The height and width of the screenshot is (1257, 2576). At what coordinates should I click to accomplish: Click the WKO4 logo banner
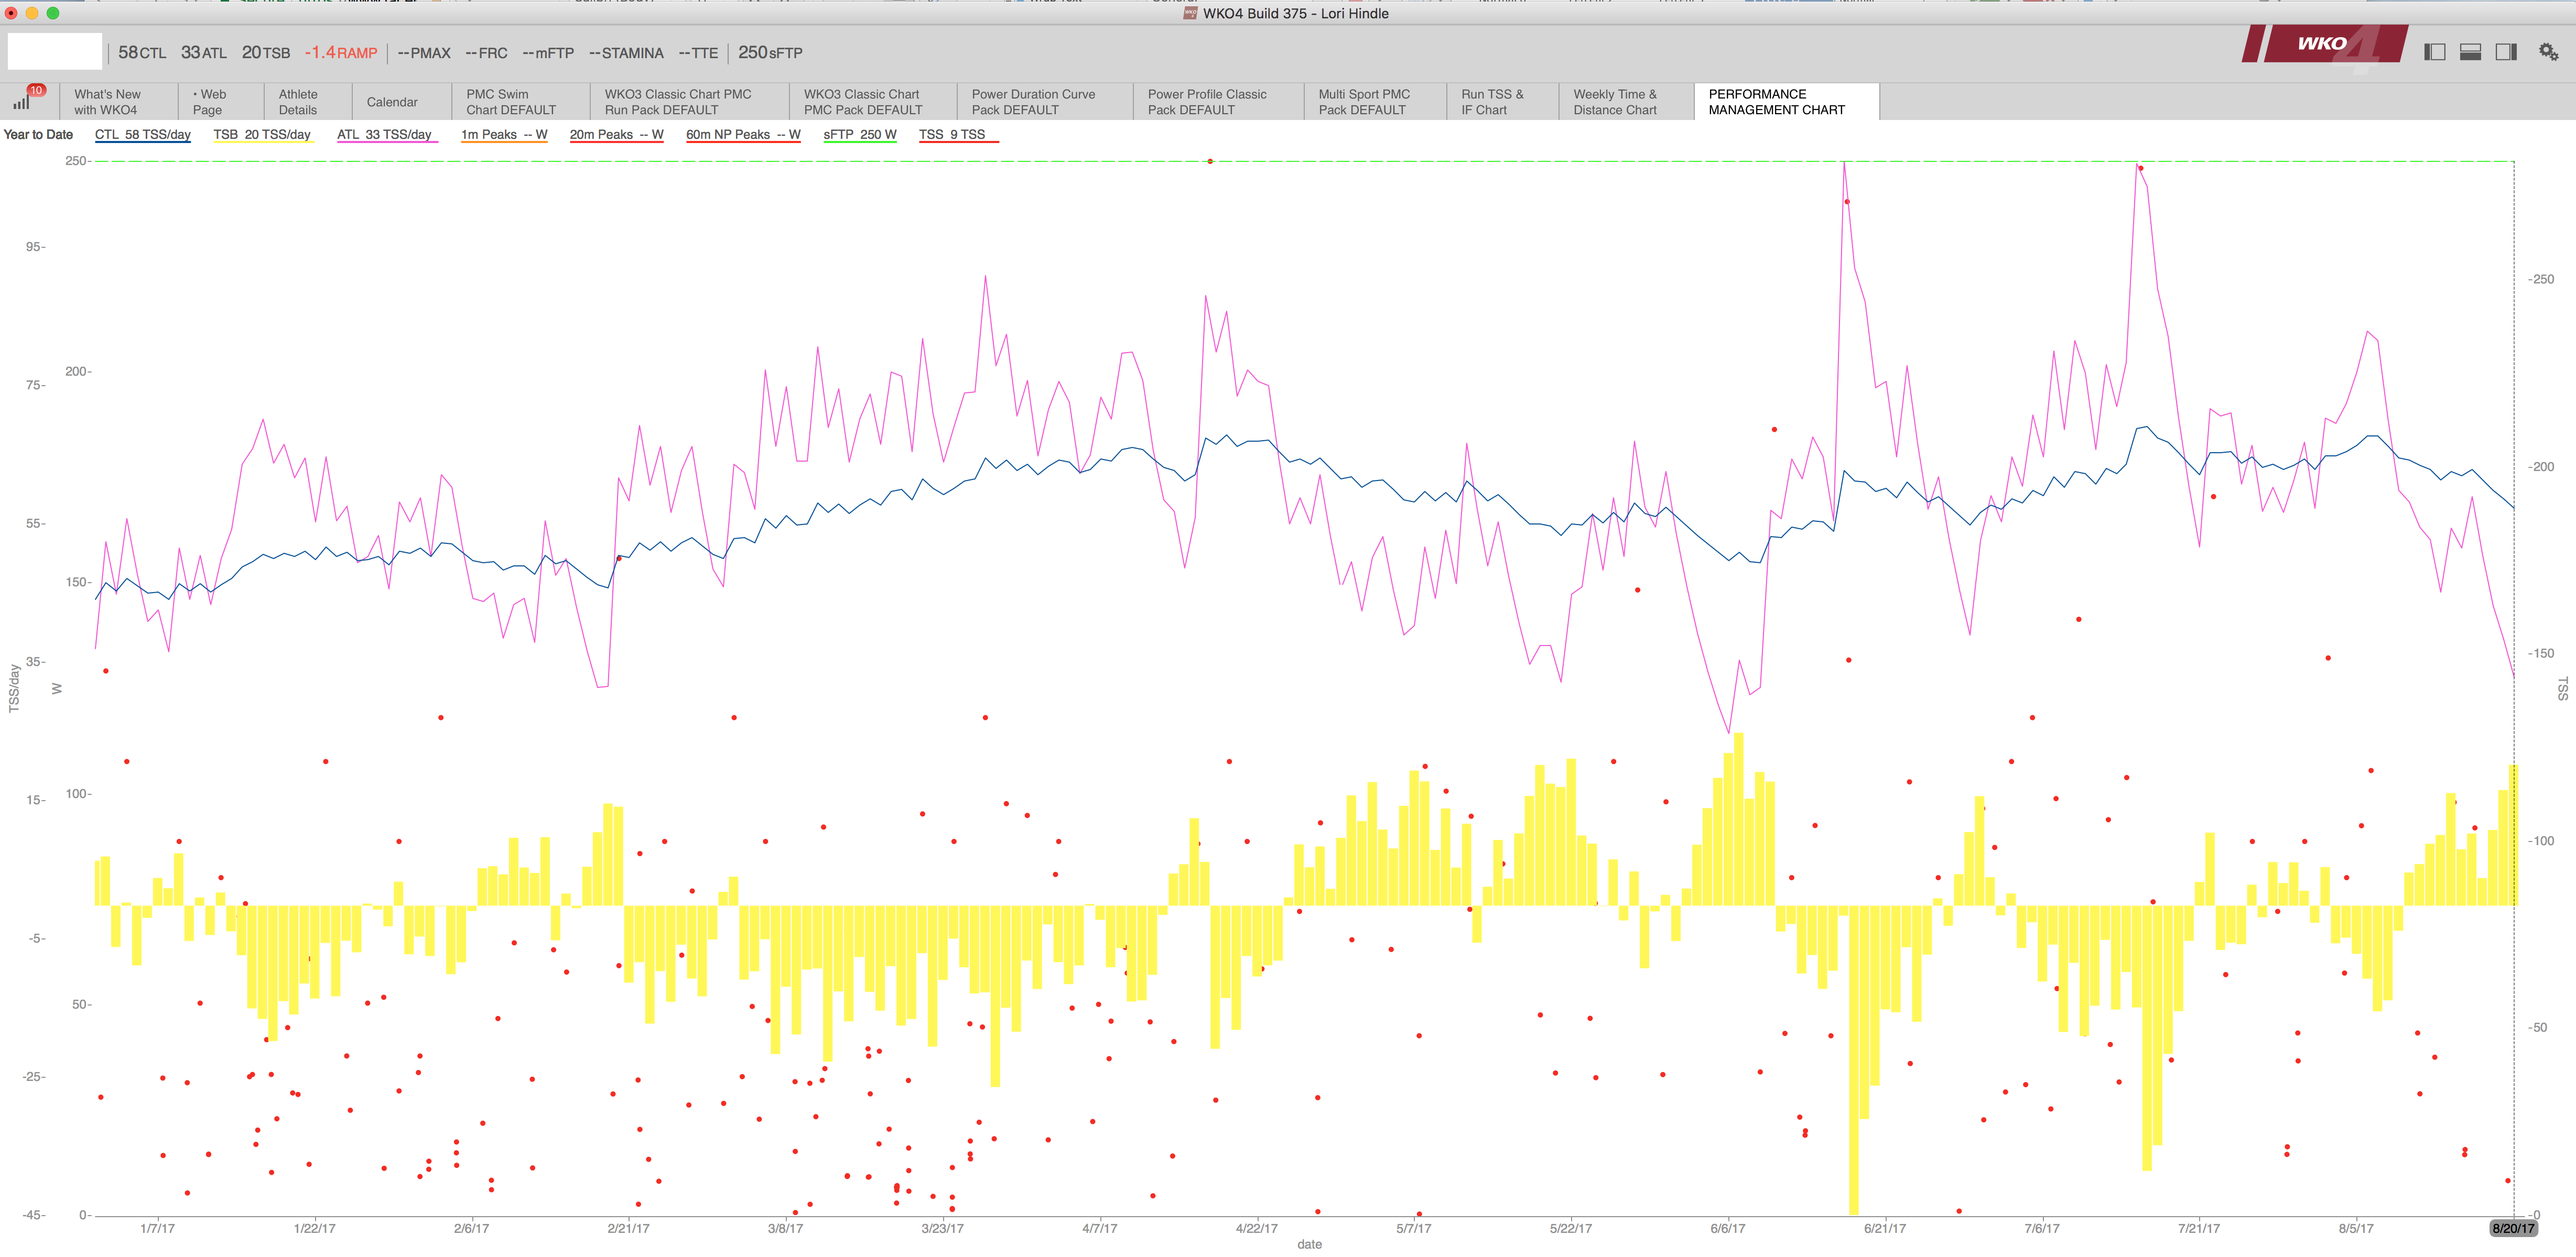(2322, 45)
